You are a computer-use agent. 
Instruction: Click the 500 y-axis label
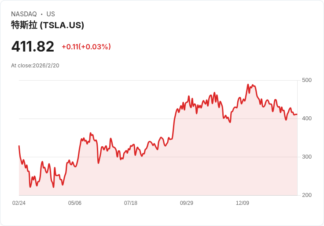pos(307,80)
